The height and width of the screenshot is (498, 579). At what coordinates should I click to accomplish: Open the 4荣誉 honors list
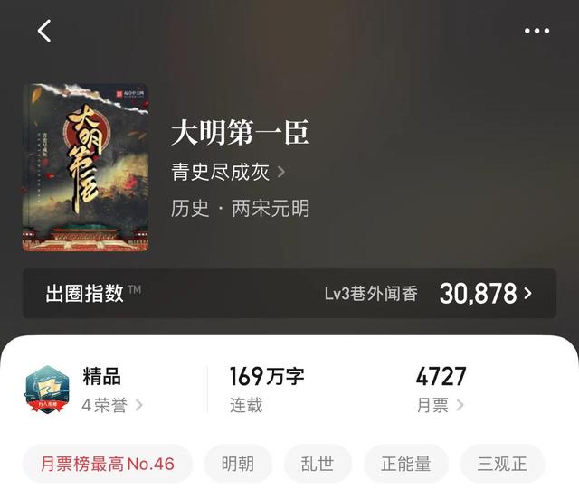(x=112, y=405)
